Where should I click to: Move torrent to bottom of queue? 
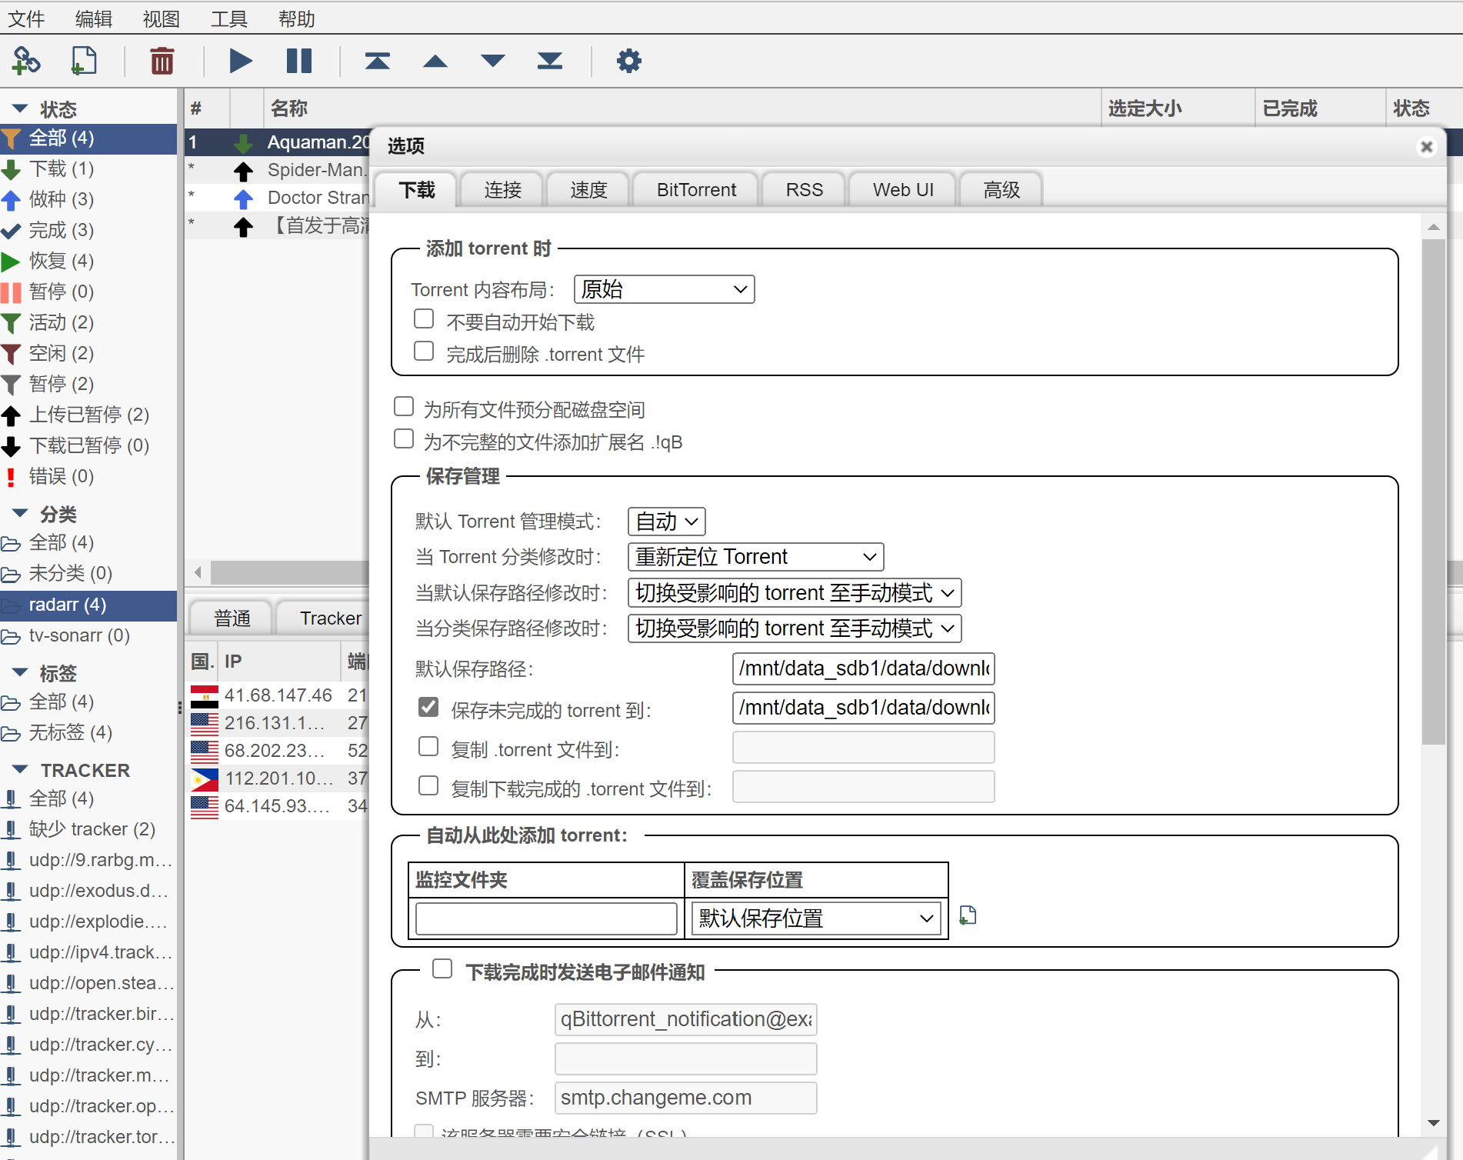[x=550, y=61]
